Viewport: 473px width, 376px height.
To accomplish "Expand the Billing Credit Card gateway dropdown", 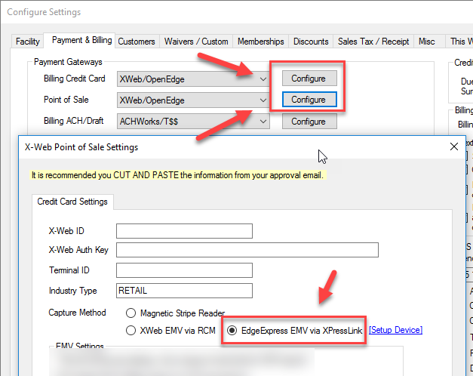I will (x=193, y=79).
